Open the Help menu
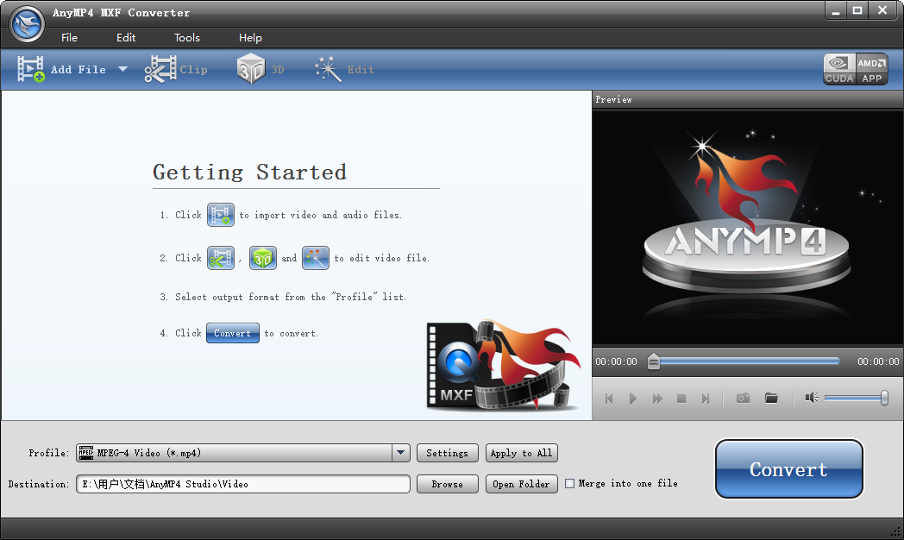Image resolution: width=904 pixels, height=540 pixels. tap(250, 37)
